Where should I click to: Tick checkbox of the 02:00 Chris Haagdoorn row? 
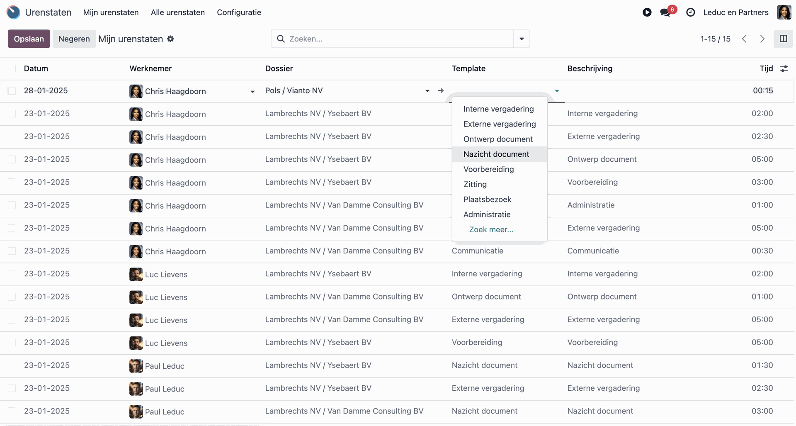12,114
